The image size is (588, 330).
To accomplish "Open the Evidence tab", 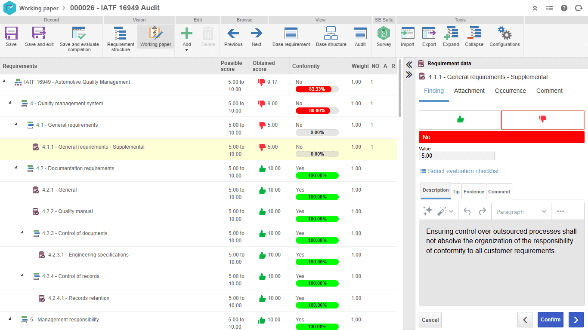I will pos(474,192).
